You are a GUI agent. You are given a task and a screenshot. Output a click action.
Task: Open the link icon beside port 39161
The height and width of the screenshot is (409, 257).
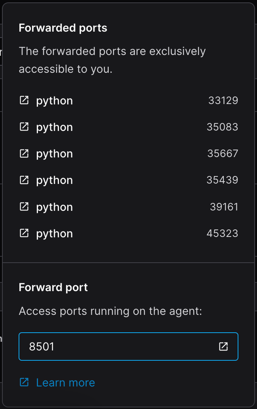click(24, 207)
